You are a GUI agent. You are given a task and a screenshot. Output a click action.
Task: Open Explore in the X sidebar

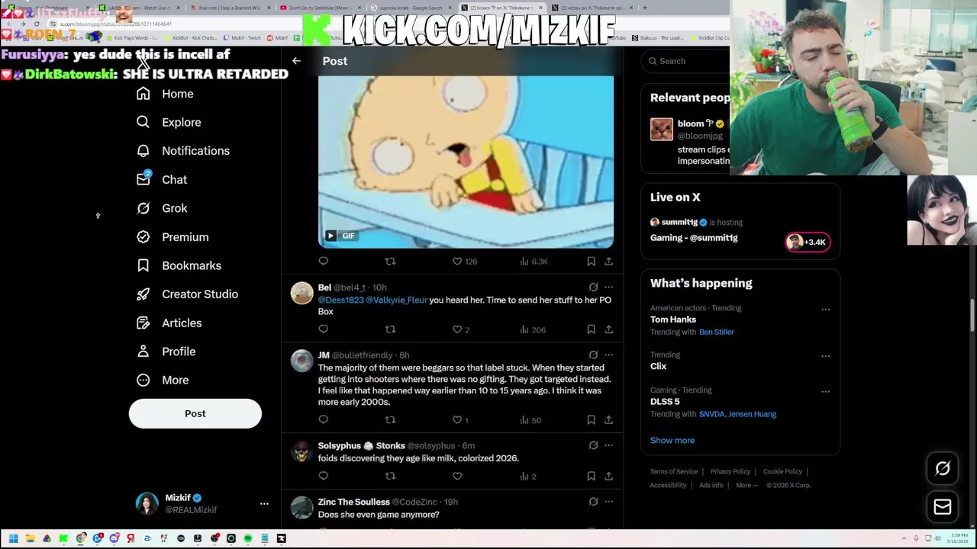[169, 122]
